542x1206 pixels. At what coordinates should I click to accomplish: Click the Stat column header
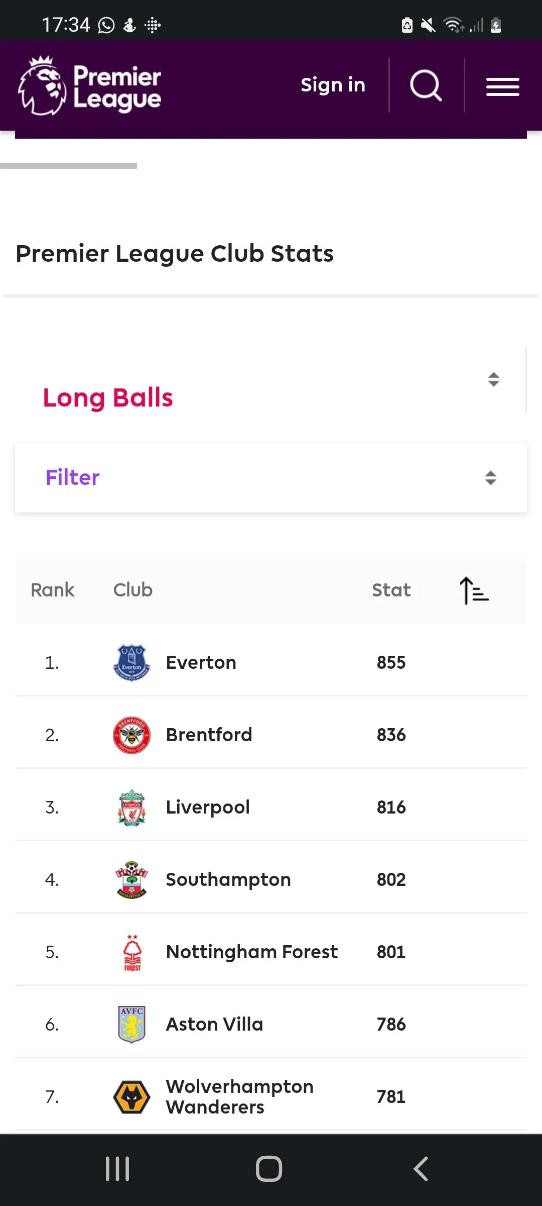(391, 590)
